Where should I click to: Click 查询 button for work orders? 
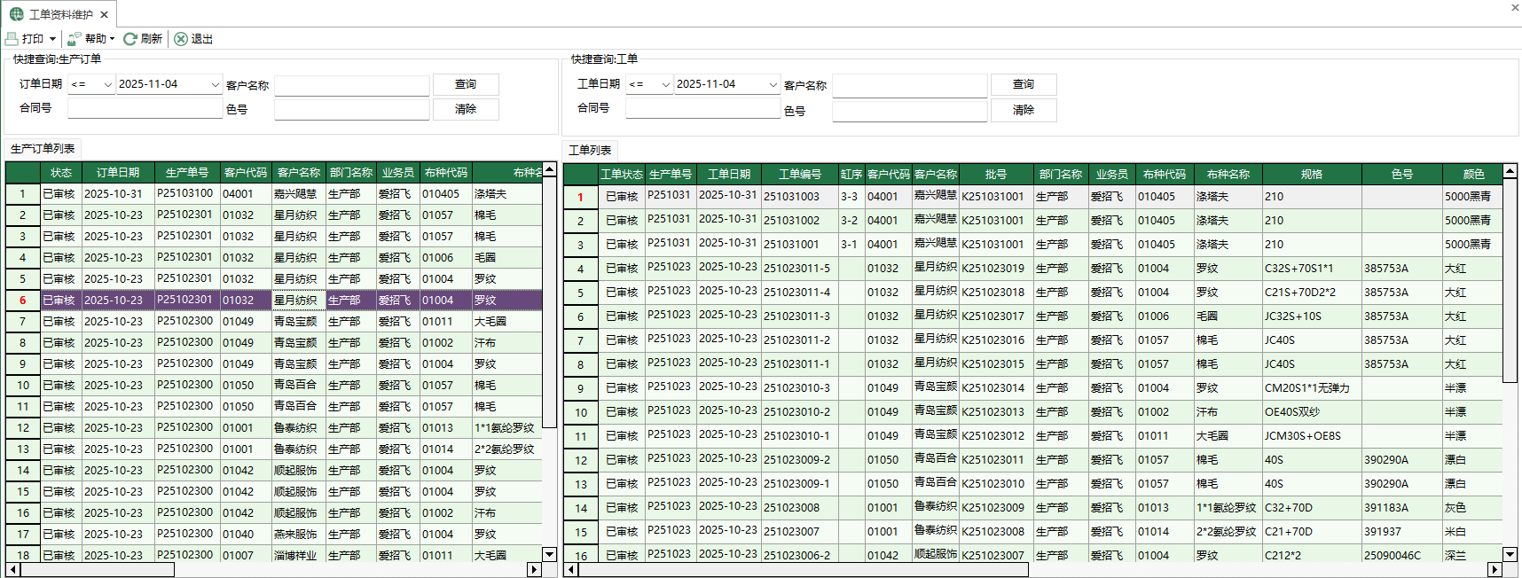click(1024, 84)
